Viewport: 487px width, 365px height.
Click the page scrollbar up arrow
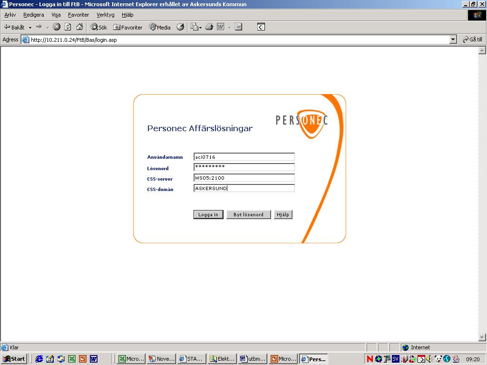click(x=482, y=50)
